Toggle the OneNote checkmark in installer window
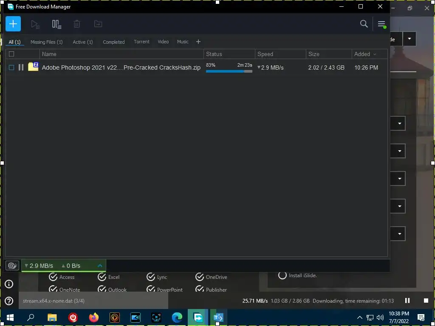This screenshot has height=326, width=435. [53, 289]
